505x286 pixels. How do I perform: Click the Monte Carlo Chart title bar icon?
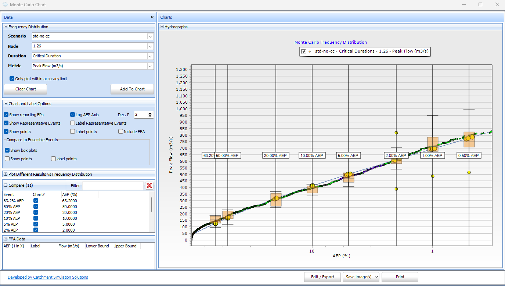point(5,4)
